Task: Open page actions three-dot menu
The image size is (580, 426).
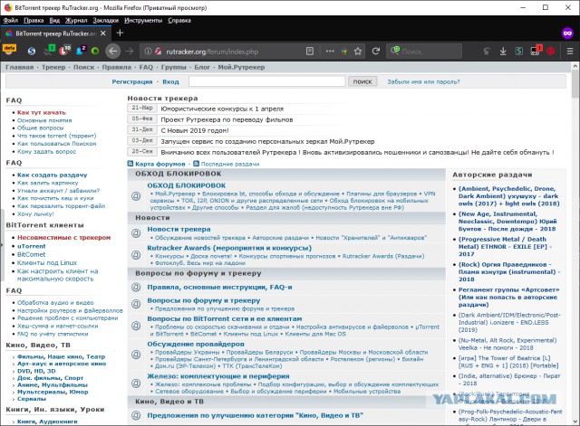Action: tap(330, 52)
